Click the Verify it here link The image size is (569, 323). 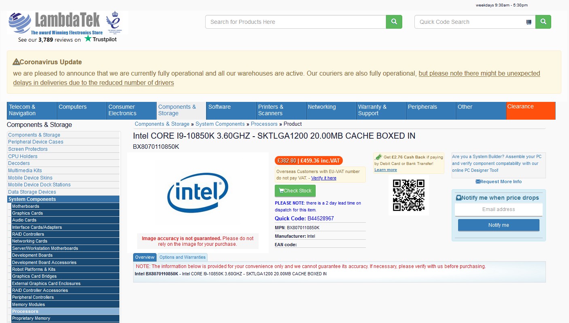tap(324, 178)
